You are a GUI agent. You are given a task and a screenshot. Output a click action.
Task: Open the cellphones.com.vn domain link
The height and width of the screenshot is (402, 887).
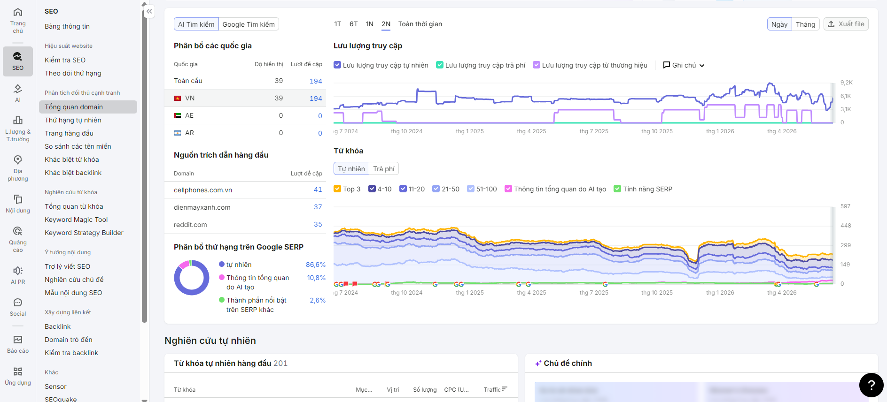click(203, 190)
